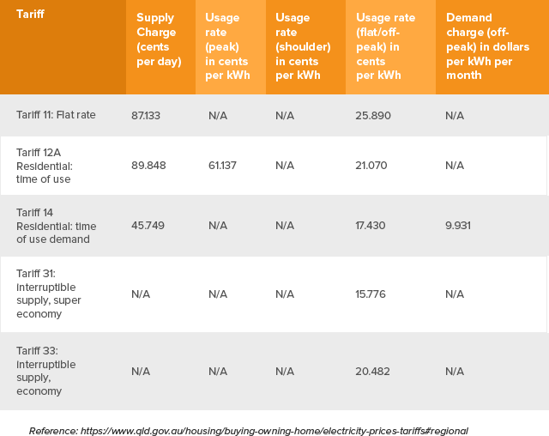
Task: Click the 9.931 demand charge value
Action: 458,225
